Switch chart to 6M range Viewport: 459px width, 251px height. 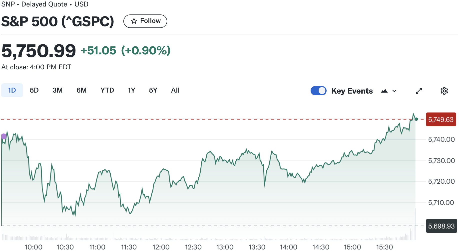pos(81,90)
